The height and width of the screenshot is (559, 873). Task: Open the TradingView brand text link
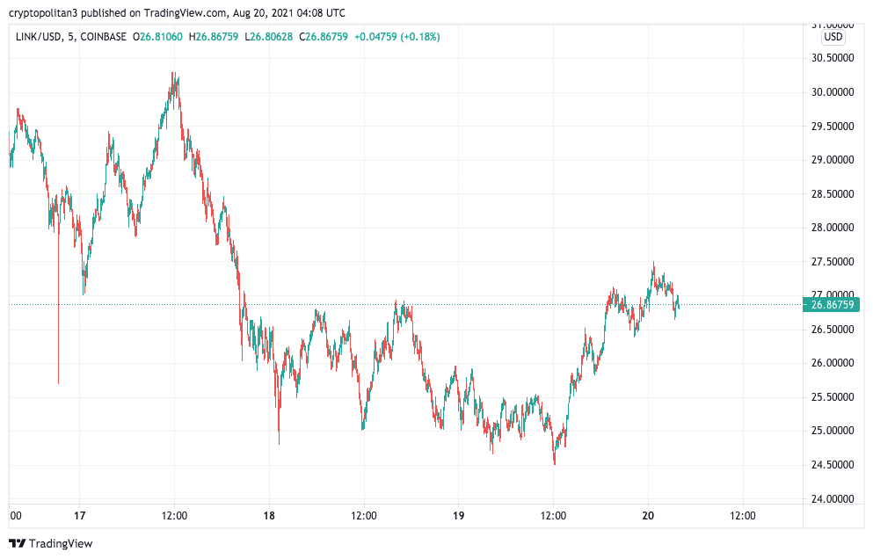pos(61,543)
